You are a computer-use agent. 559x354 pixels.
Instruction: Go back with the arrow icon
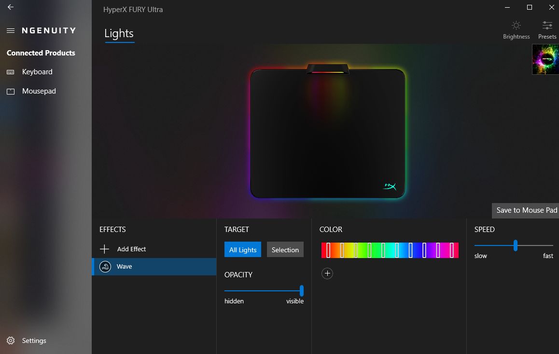(11, 7)
